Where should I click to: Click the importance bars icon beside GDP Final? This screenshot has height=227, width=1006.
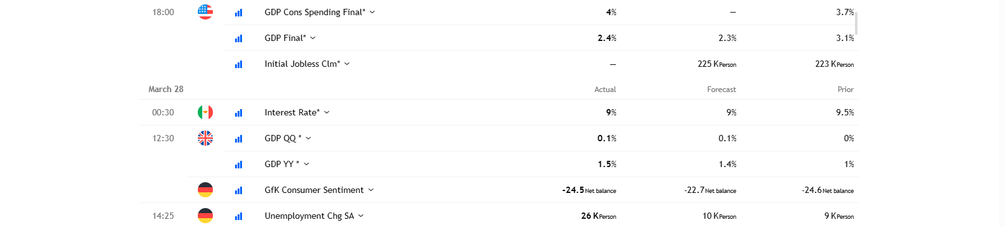click(238, 38)
